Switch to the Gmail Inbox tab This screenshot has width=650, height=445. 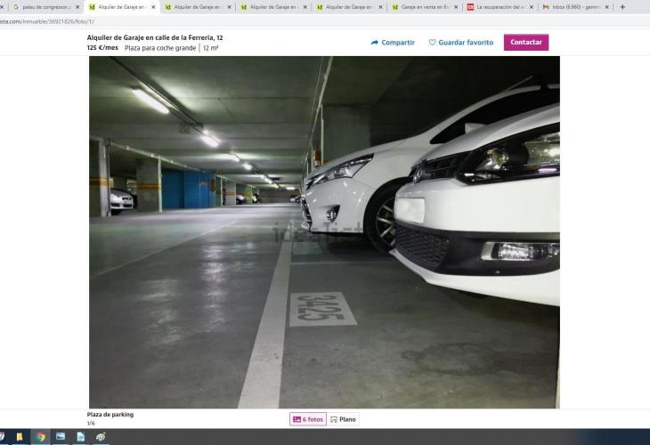coord(574,6)
